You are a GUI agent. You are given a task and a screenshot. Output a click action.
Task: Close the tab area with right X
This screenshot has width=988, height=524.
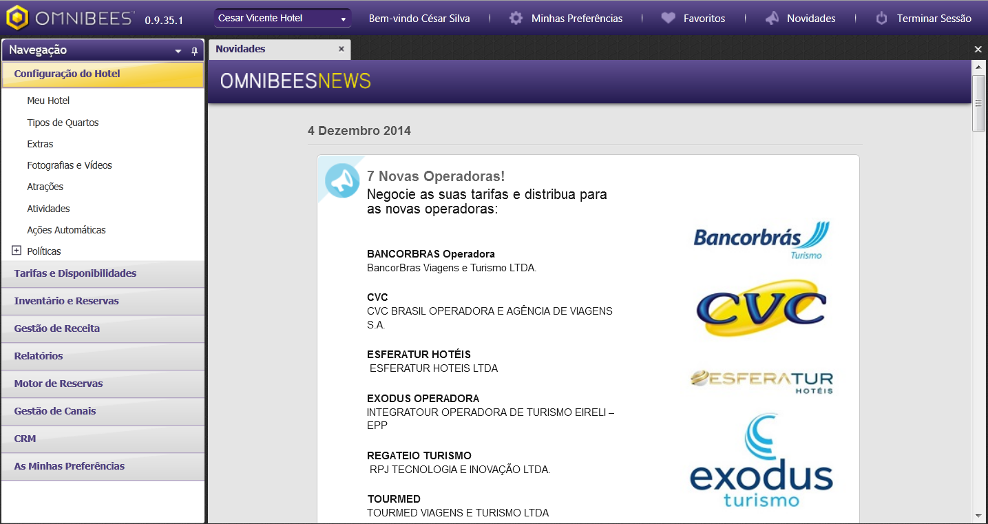(x=978, y=50)
